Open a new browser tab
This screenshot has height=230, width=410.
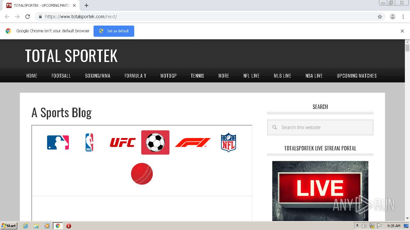click(86, 5)
